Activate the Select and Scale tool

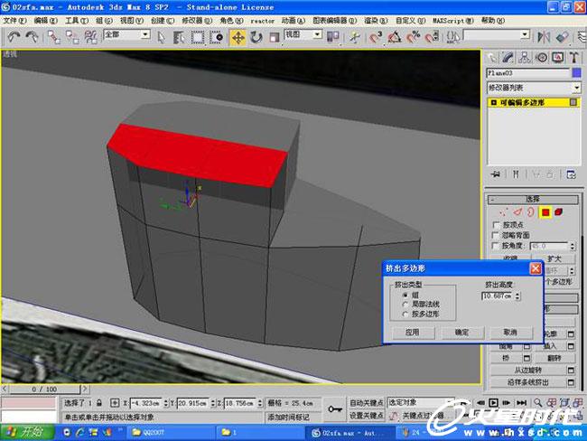click(x=275, y=37)
